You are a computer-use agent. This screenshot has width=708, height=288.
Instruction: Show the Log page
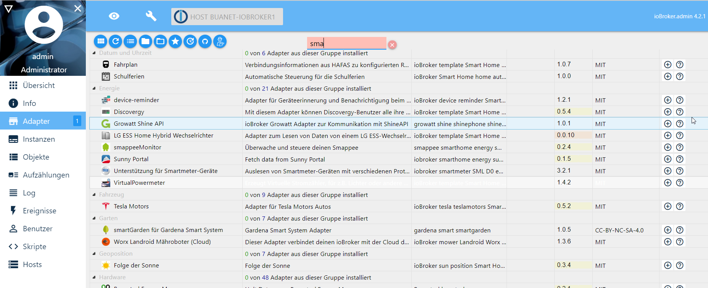(x=43, y=193)
